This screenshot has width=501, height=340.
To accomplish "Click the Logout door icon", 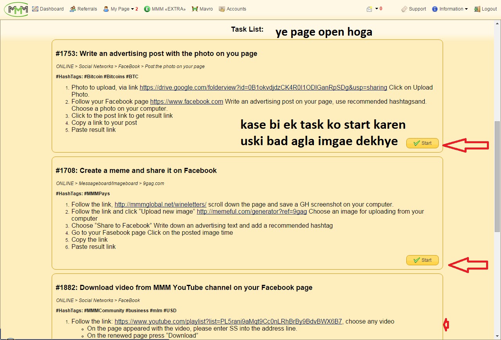I will [477, 9].
